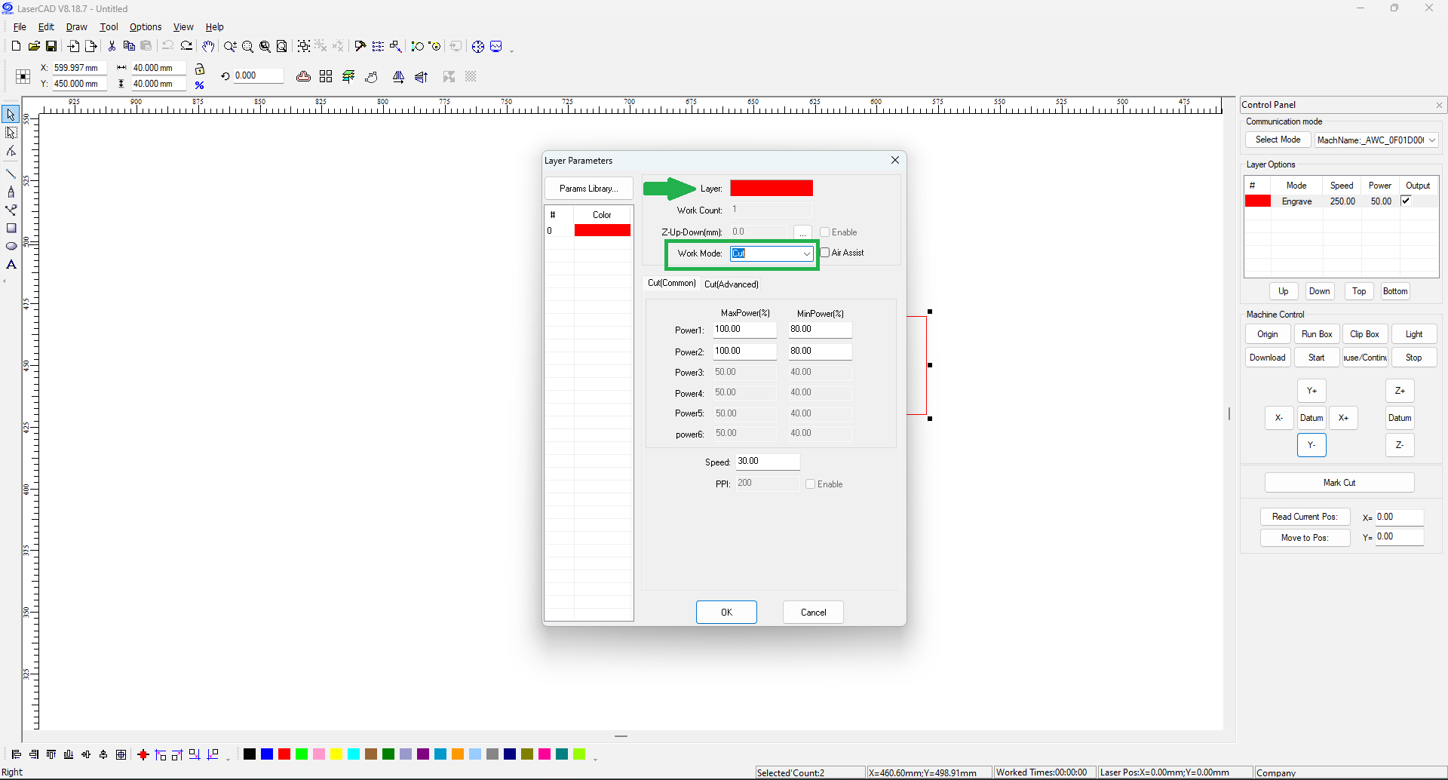Open the Work Mode dropdown
Viewport: 1448px width, 780px height.
tap(806, 253)
